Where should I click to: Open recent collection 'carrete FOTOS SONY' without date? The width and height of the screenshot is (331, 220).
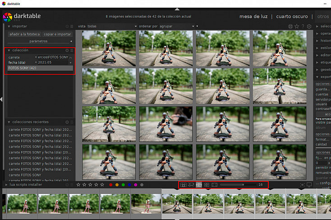click(x=25, y=175)
